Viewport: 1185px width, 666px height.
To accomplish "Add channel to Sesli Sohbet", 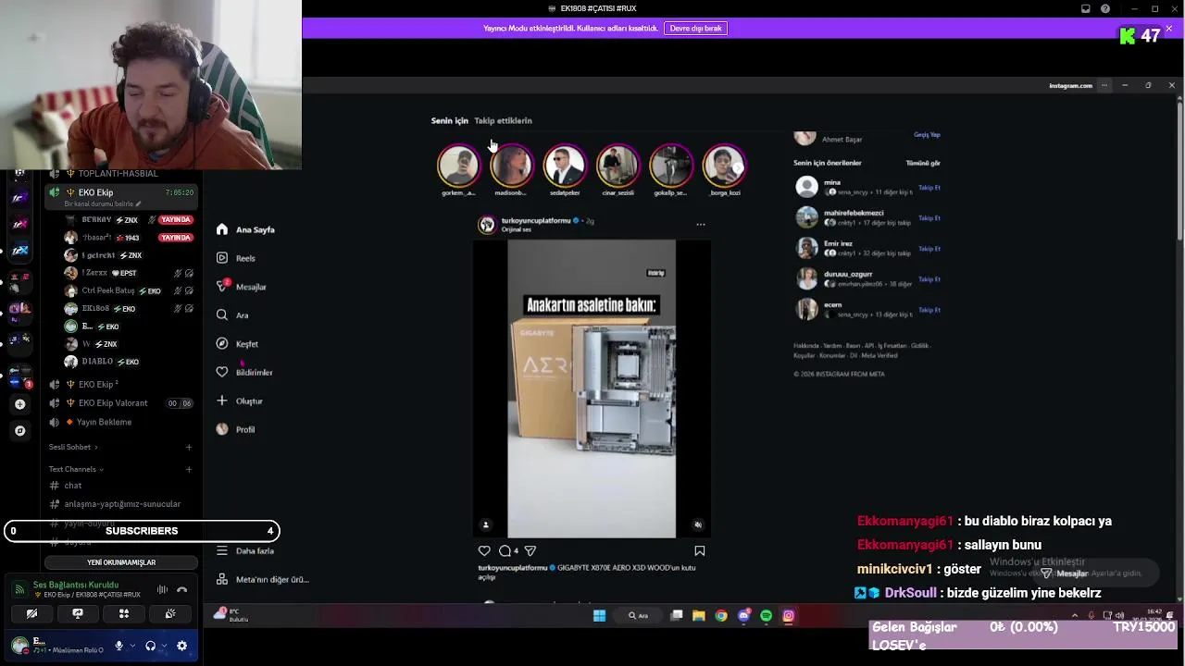I will (x=189, y=447).
